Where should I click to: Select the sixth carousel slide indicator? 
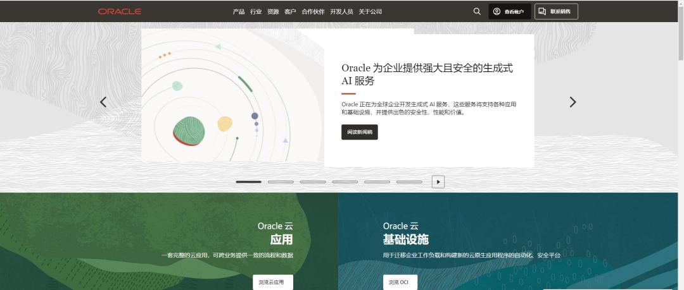point(409,182)
